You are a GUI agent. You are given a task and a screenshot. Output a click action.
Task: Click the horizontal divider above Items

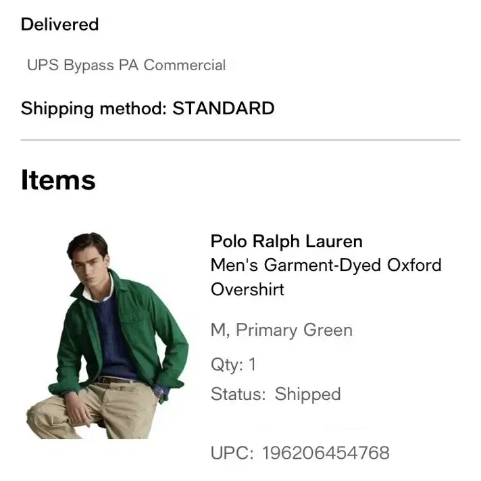[x=240, y=140]
